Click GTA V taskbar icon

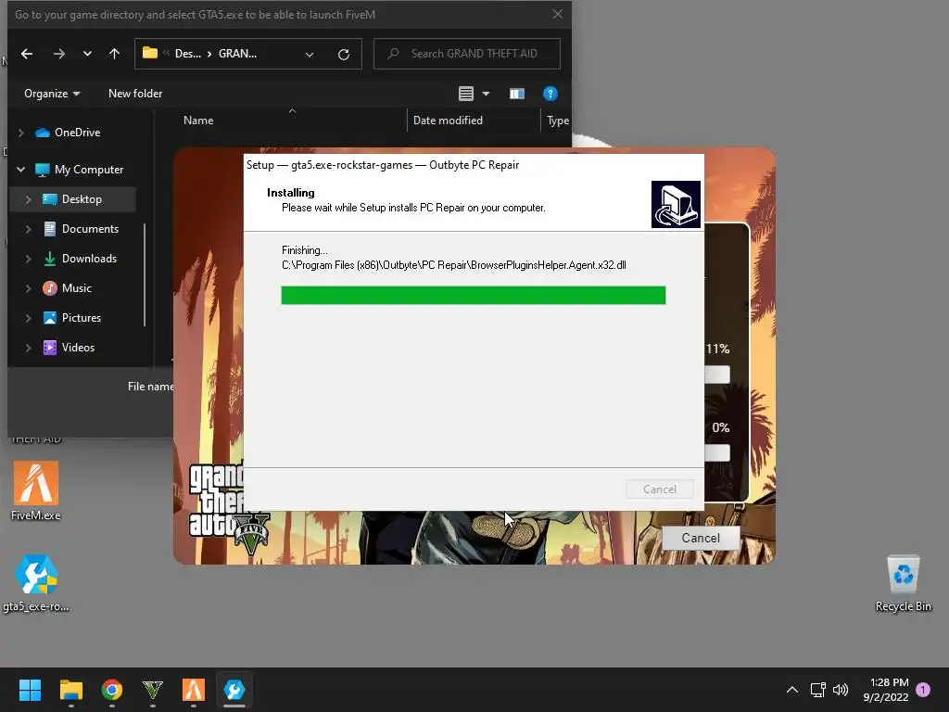[153, 690]
